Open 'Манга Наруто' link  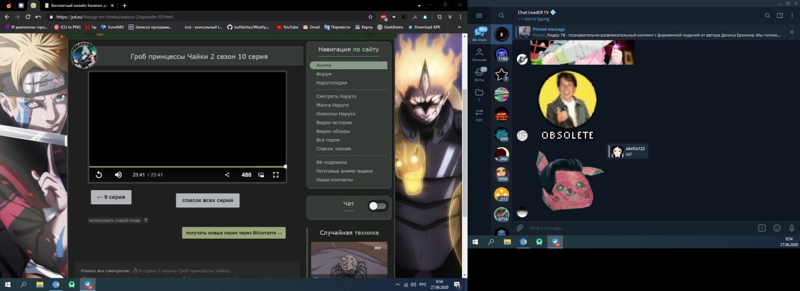point(332,105)
